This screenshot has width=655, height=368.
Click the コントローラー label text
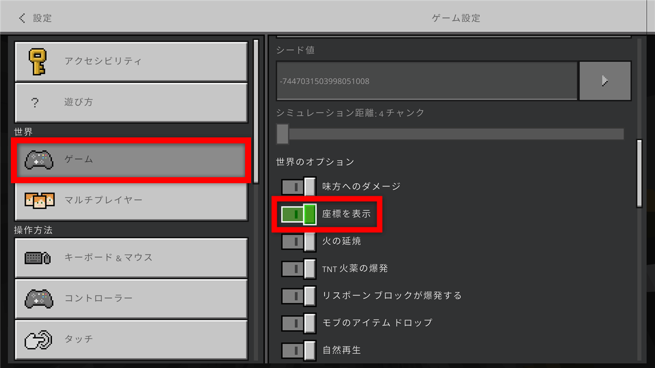[99, 298]
